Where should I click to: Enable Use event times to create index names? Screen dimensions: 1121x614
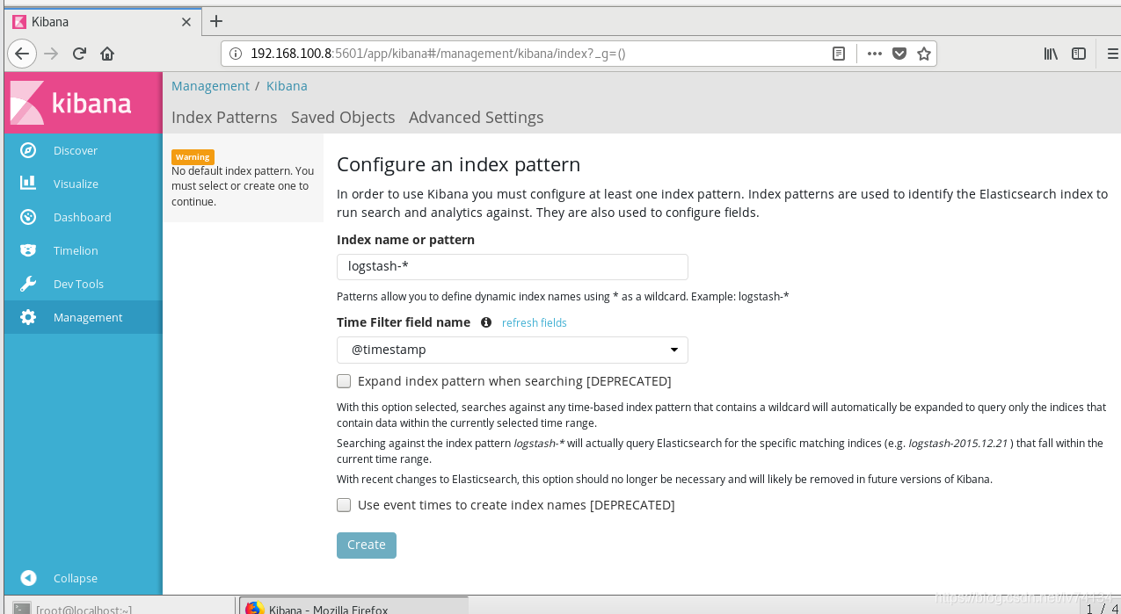pyautogui.click(x=344, y=505)
